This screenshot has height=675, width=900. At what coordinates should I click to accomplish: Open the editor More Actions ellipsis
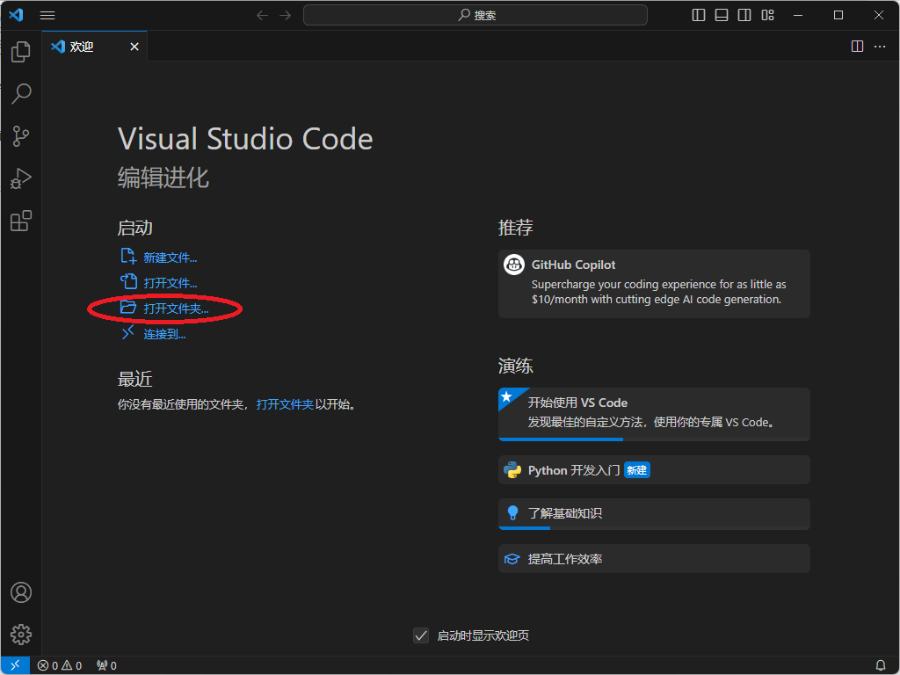pos(880,47)
